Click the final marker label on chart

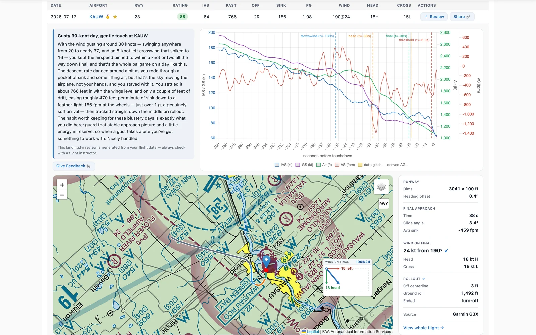pyautogui.click(x=396, y=36)
